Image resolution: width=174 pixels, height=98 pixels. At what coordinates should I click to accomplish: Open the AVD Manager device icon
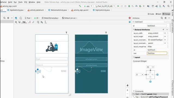point(160,6)
